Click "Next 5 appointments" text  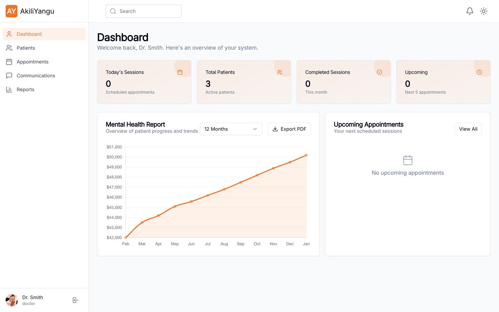425,92
